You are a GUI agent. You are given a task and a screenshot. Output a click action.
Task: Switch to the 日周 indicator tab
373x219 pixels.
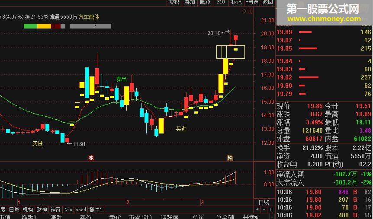(14, 209)
